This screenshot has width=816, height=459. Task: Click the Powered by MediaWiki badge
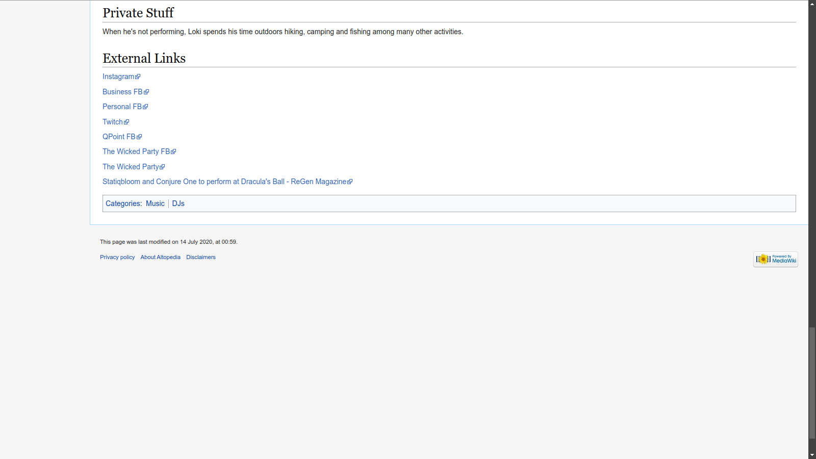pos(775,259)
